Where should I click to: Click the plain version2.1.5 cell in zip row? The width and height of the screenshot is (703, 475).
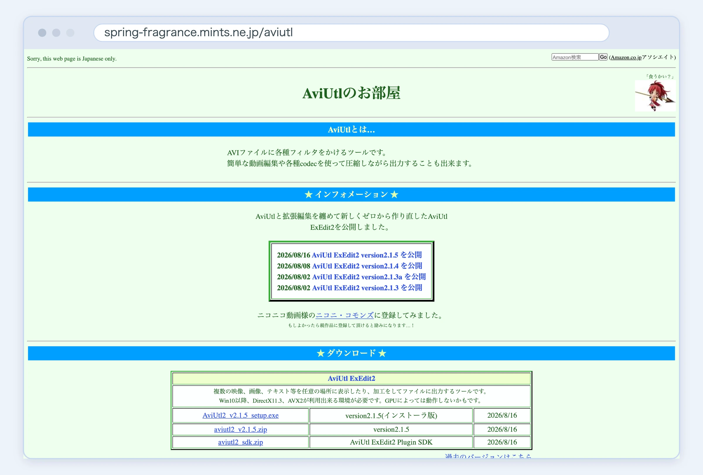click(x=391, y=429)
